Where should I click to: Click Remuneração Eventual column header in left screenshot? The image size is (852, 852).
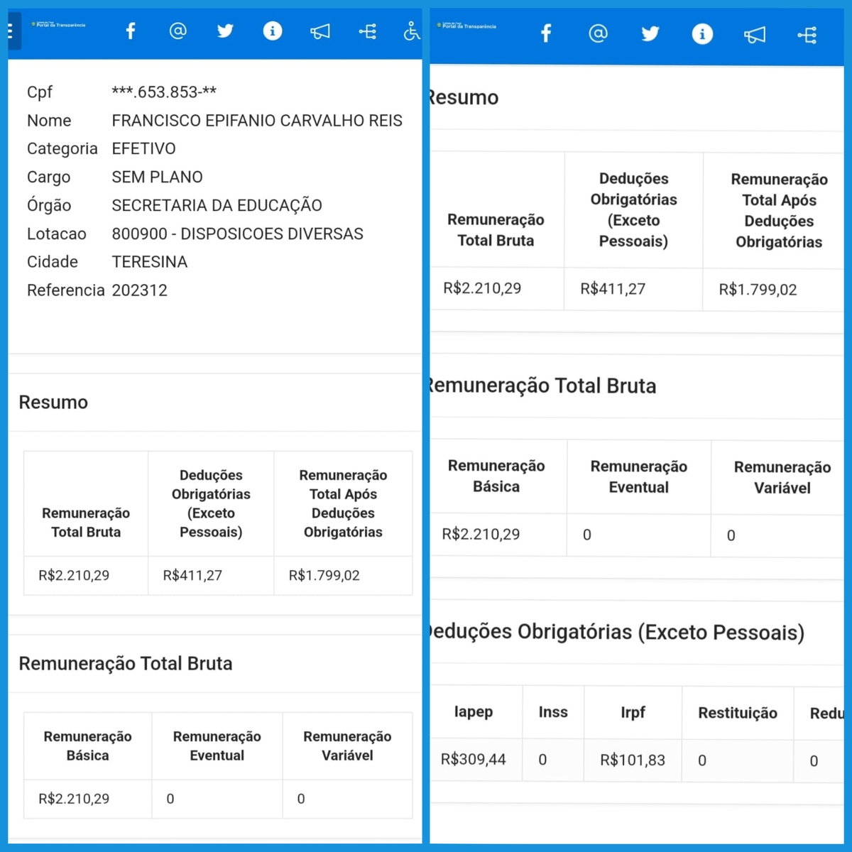click(217, 746)
